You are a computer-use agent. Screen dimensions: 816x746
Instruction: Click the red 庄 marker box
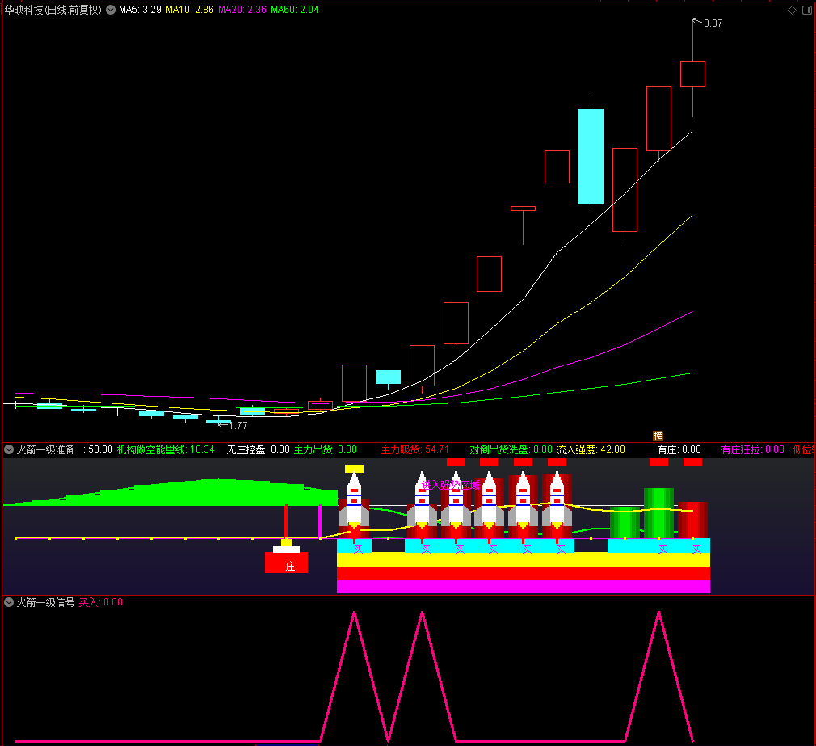[286, 563]
